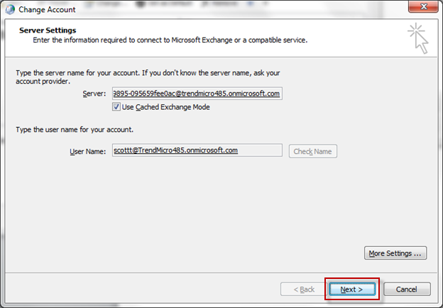
Task: Click the wizard cursor icon in header
Action: tap(418, 38)
